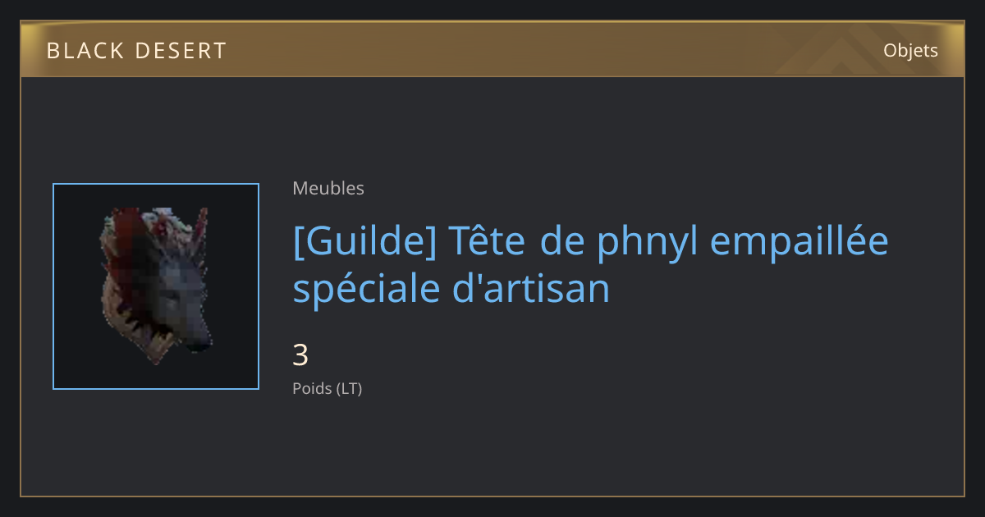Image resolution: width=985 pixels, height=517 pixels.
Task: Switch to the Objets section label
Action: (x=910, y=51)
